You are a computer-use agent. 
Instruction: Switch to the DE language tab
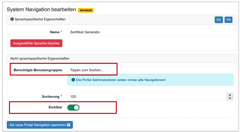pos(219,20)
